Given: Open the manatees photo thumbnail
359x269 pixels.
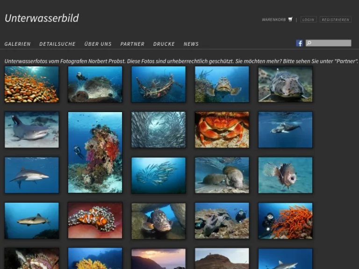Looking at the screenshot, I should point(222,175).
